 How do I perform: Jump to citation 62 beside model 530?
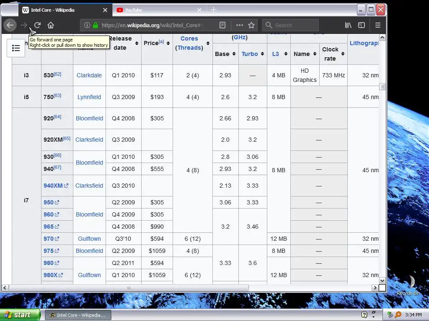pyautogui.click(x=57, y=74)
